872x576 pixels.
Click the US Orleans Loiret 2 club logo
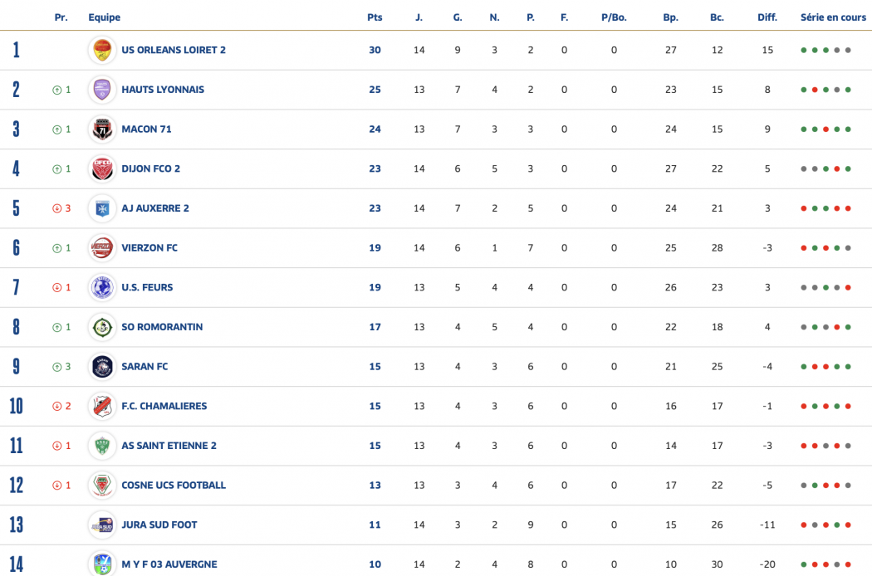[x=102, y=50]
